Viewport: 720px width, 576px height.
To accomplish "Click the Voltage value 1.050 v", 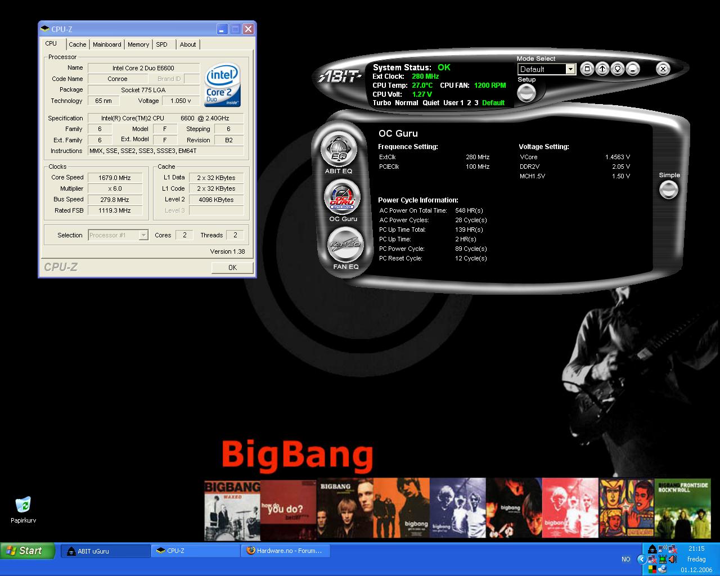I will [x=181, y=101].
